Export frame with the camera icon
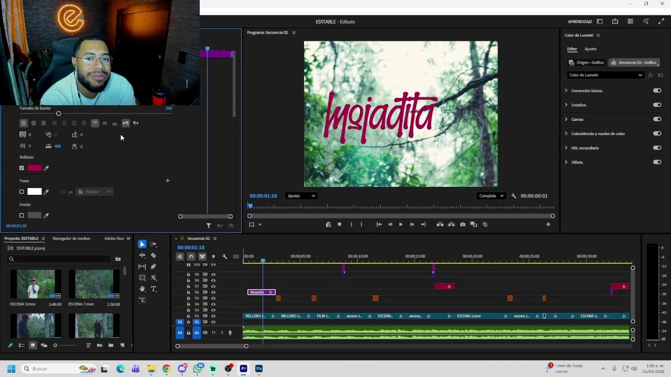671x377 pixels. coord(462,225)
